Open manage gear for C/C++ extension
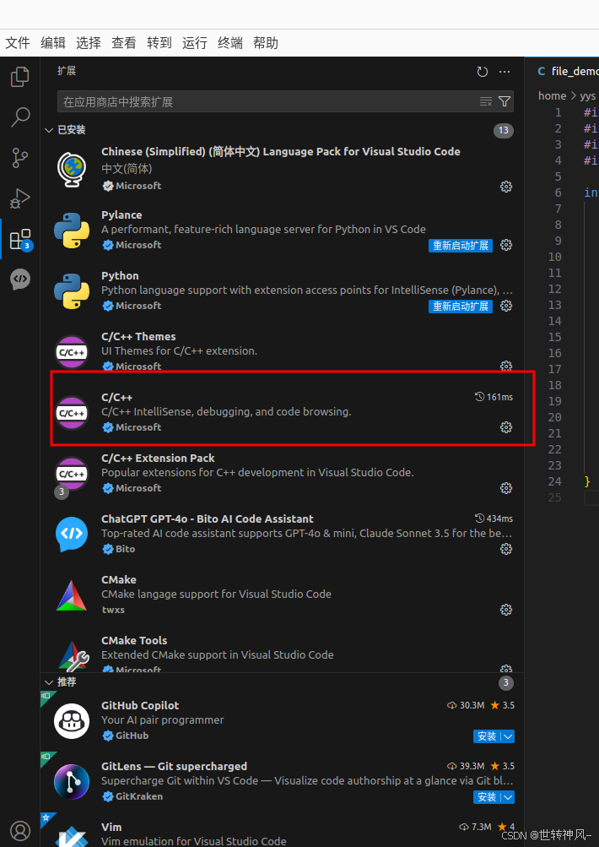The image size is (599, 847). pyautogui.click(x=505, y=427)
